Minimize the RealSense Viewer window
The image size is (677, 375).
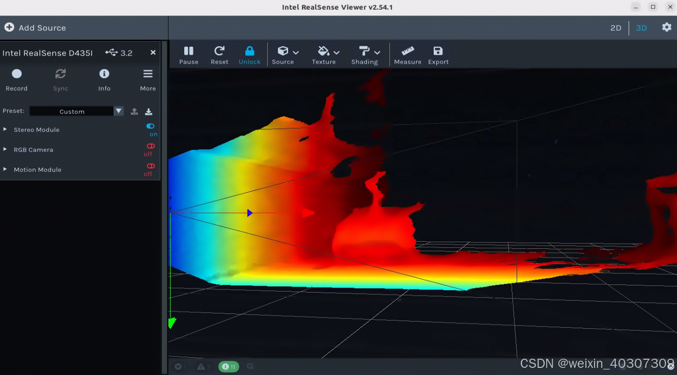(636, 7)
